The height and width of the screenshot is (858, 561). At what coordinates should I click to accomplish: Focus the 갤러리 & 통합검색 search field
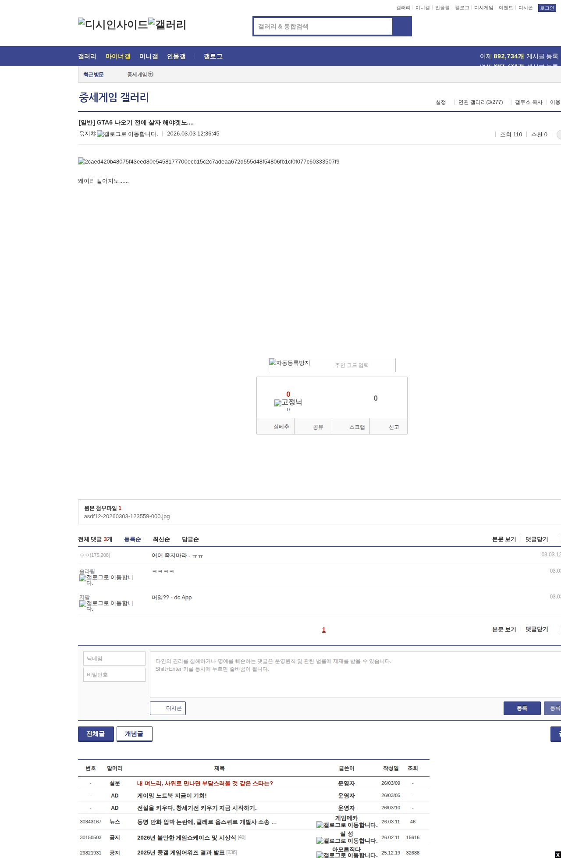click(323, 26)
